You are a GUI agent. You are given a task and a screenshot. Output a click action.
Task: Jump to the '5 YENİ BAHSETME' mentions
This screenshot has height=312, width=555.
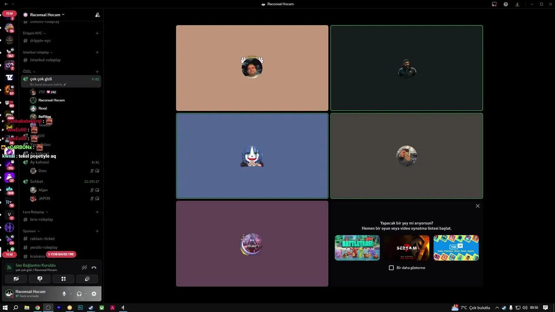61,254
